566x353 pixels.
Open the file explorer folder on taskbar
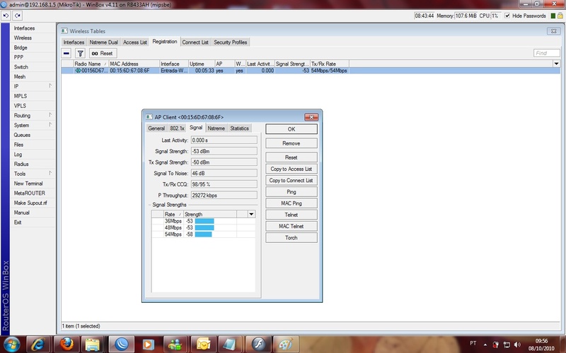[x=93, y=344]
